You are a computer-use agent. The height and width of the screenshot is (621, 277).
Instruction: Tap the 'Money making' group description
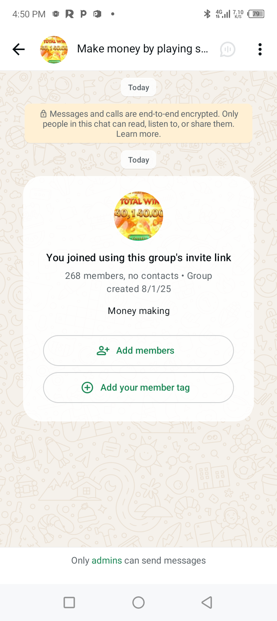(138, 311)
